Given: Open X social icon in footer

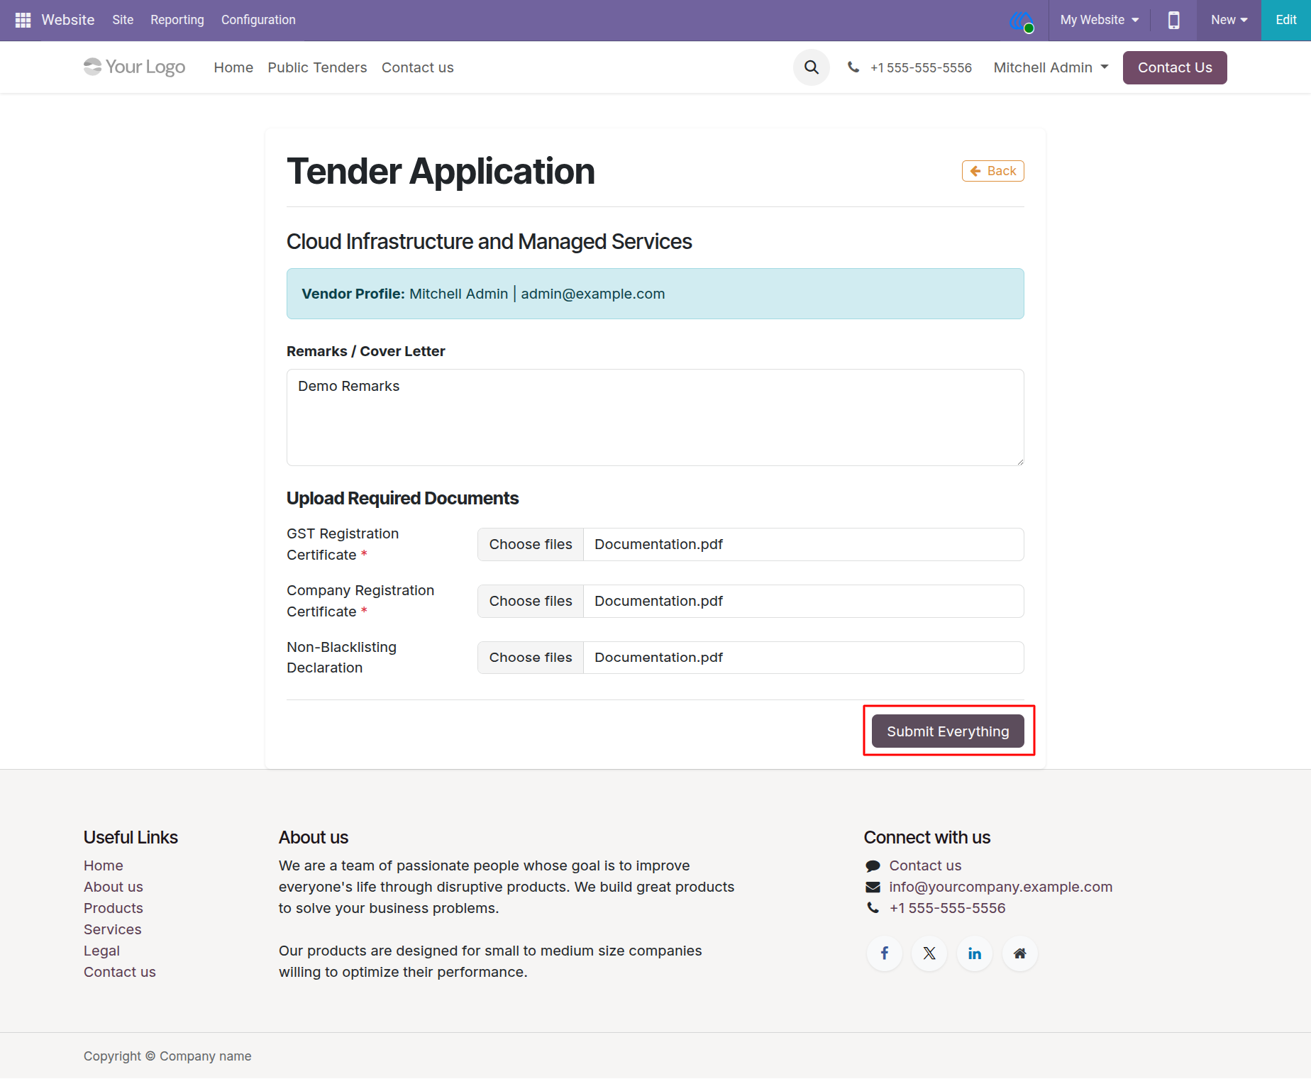Looking at the screenshot, I should coord(929,953).
